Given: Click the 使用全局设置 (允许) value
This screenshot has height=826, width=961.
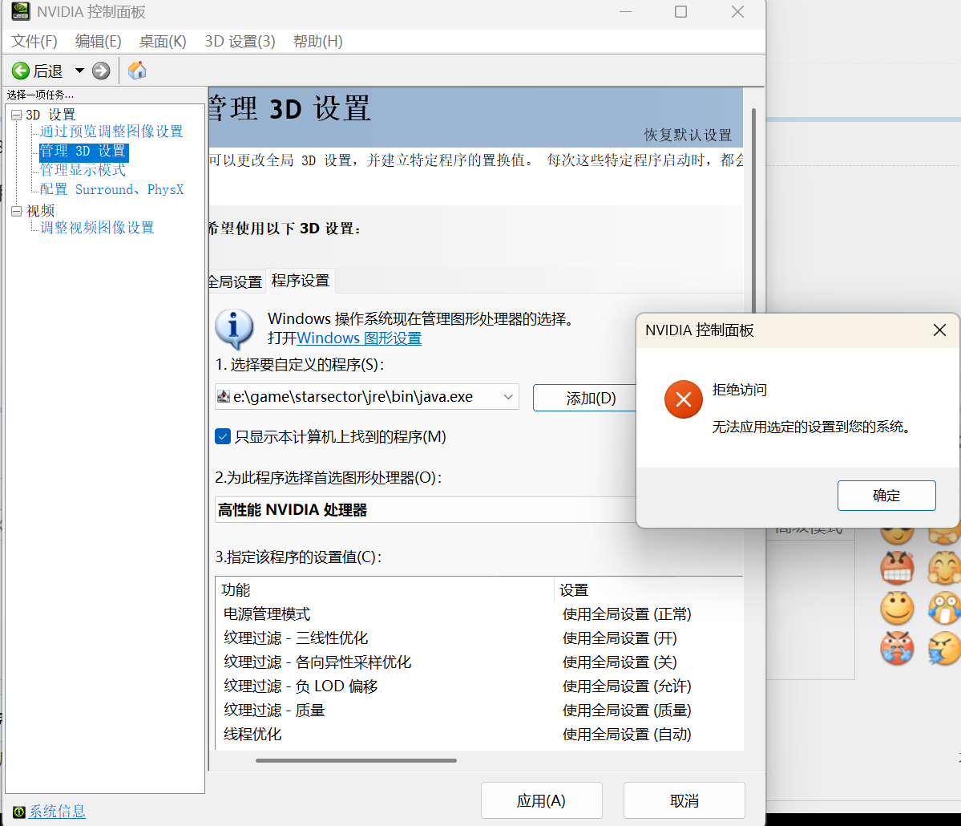Looking at the screenshot, I should 627,686.
